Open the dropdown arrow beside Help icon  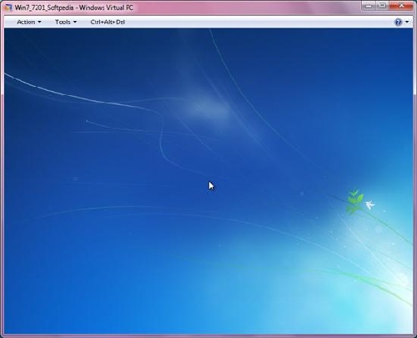407,22
